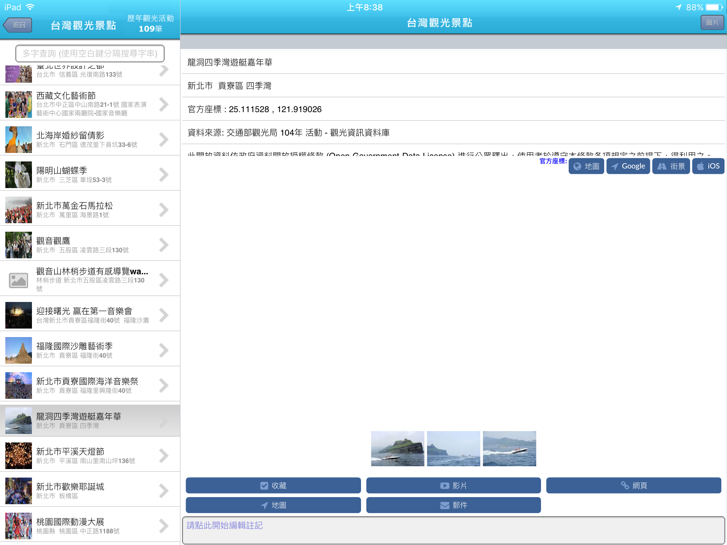Open the 北海岸婚紗留倩影 list title
Viewport: 727px width, 545px height.
pos(70,135)
